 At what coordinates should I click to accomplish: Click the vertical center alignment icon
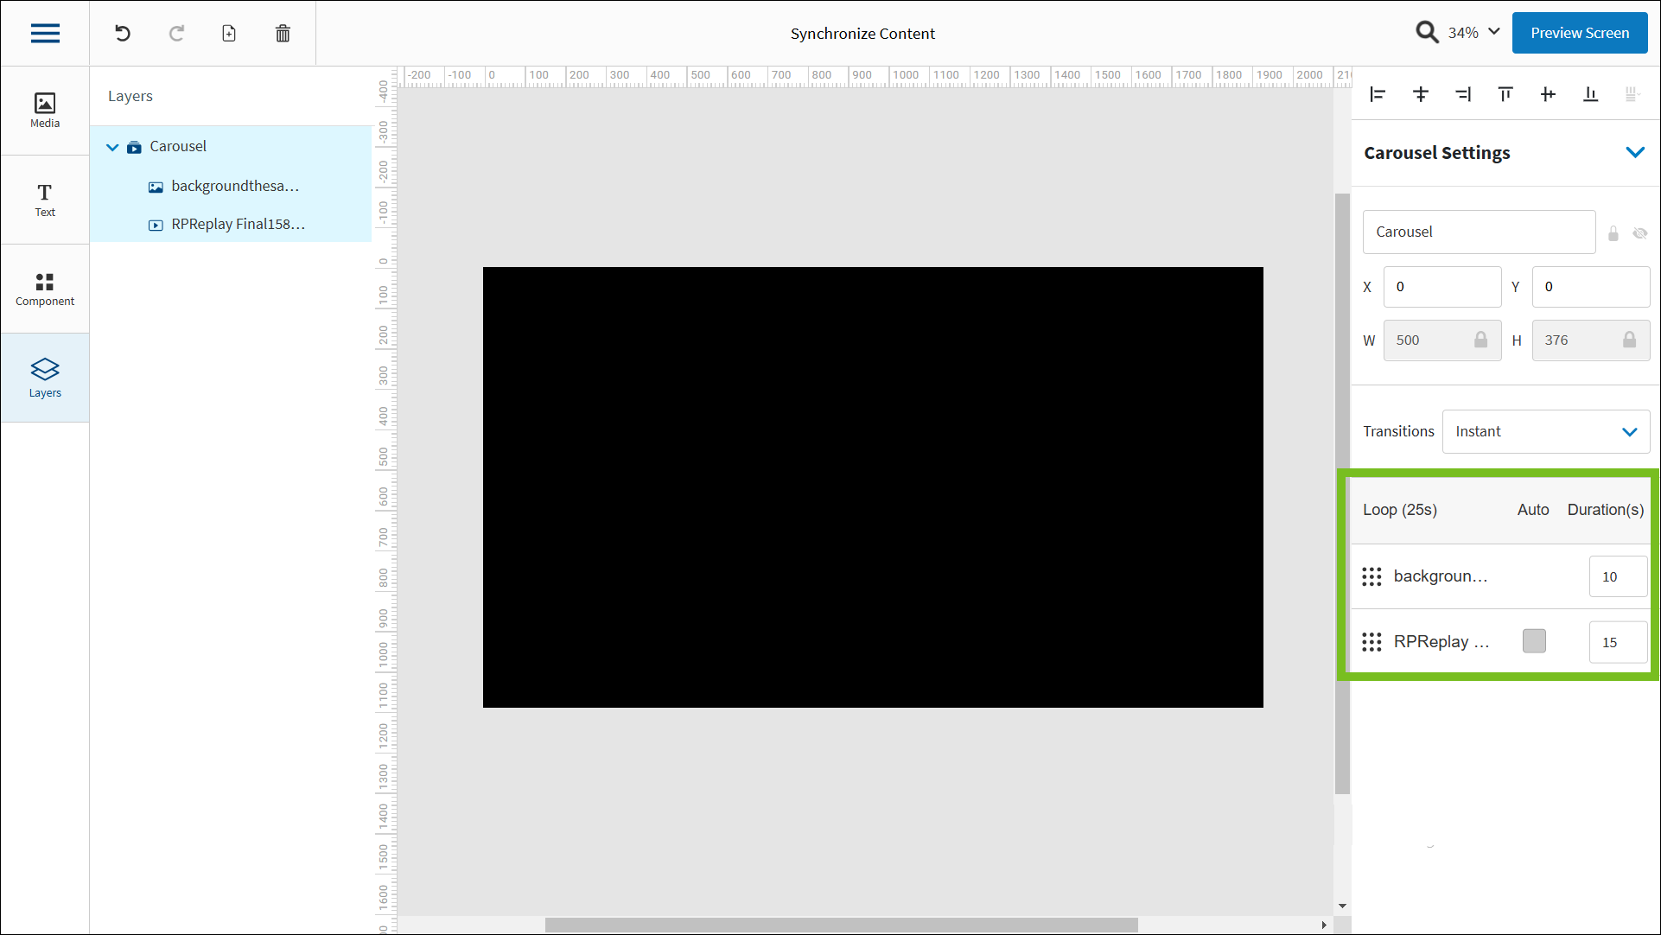click(x=1420, y=94)
